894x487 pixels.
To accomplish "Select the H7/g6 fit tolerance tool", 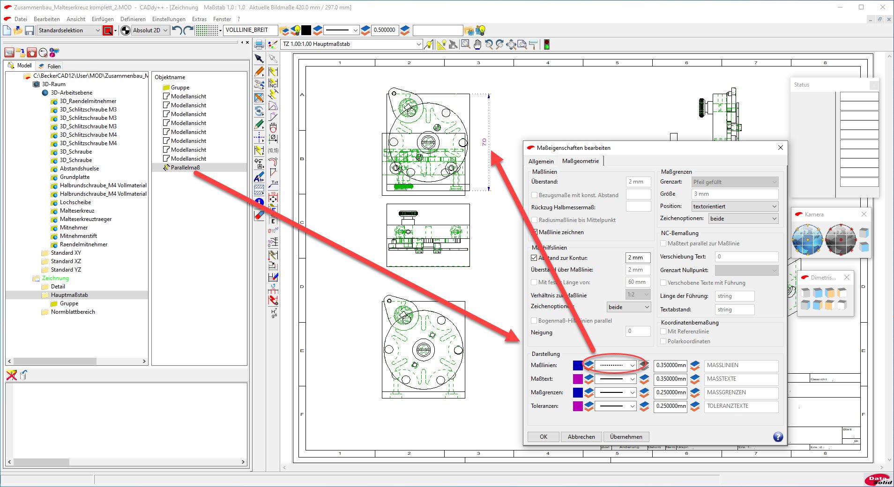I will click(274, 313).
